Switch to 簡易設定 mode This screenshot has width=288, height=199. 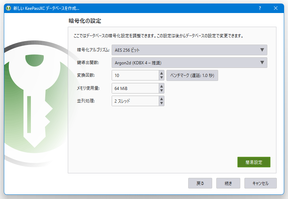[x=254, y=162]
